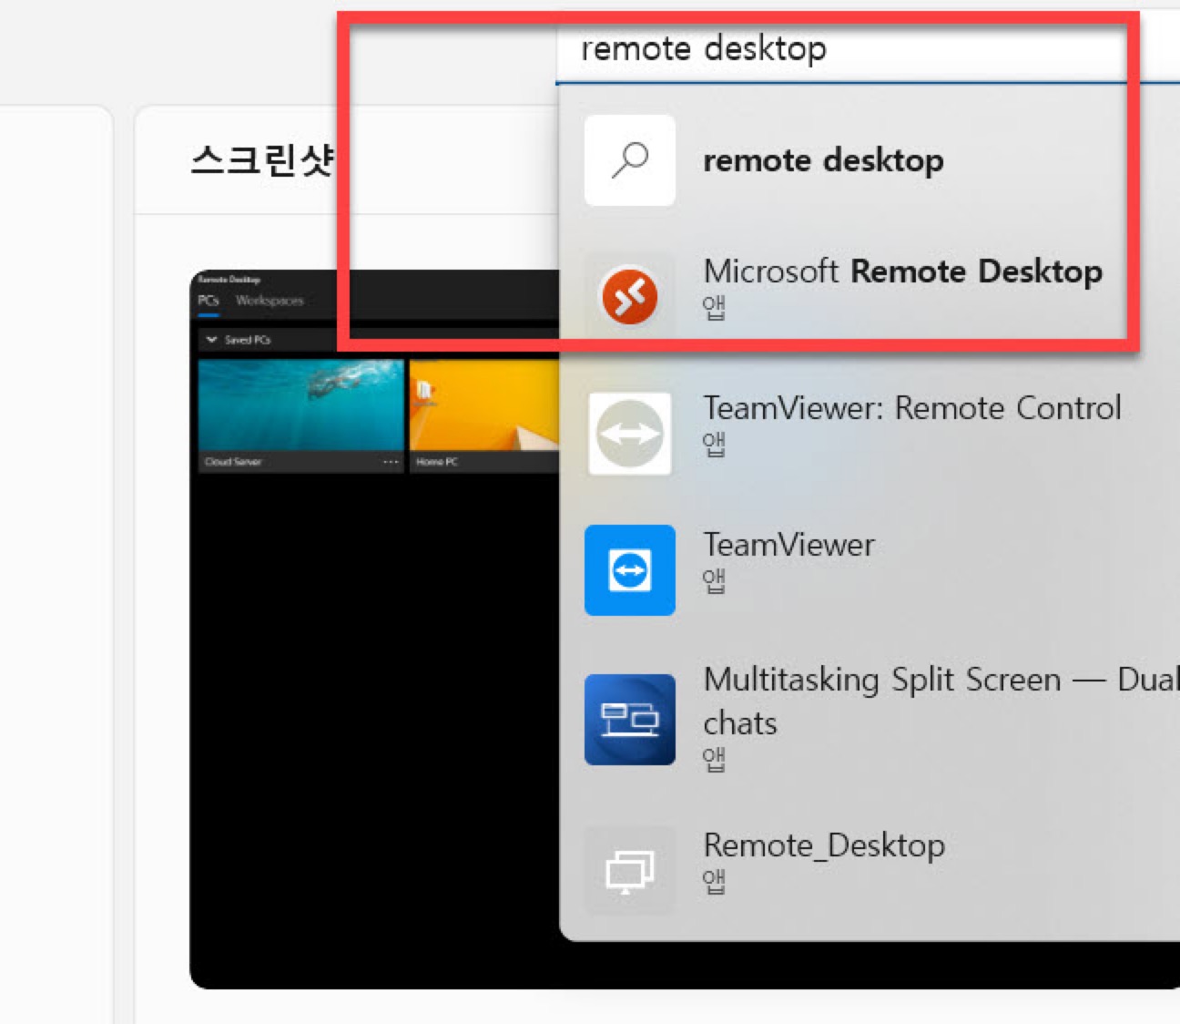1180x1024 pixels.
Task: Click the Cloud Server PC thumbnail
Action: point(300,415)
